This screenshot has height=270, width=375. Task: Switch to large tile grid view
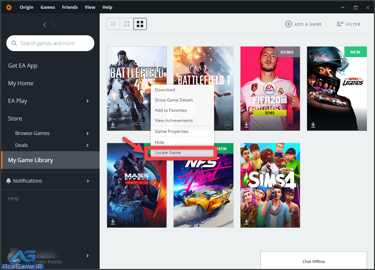tap(140, 24)
